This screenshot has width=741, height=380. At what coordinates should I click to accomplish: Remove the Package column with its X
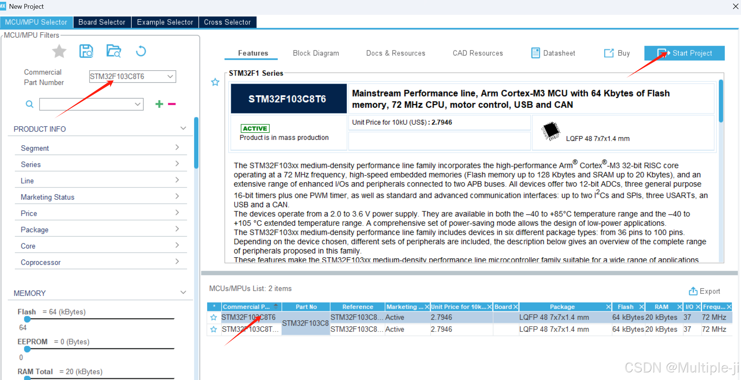[x=609, y=307]
